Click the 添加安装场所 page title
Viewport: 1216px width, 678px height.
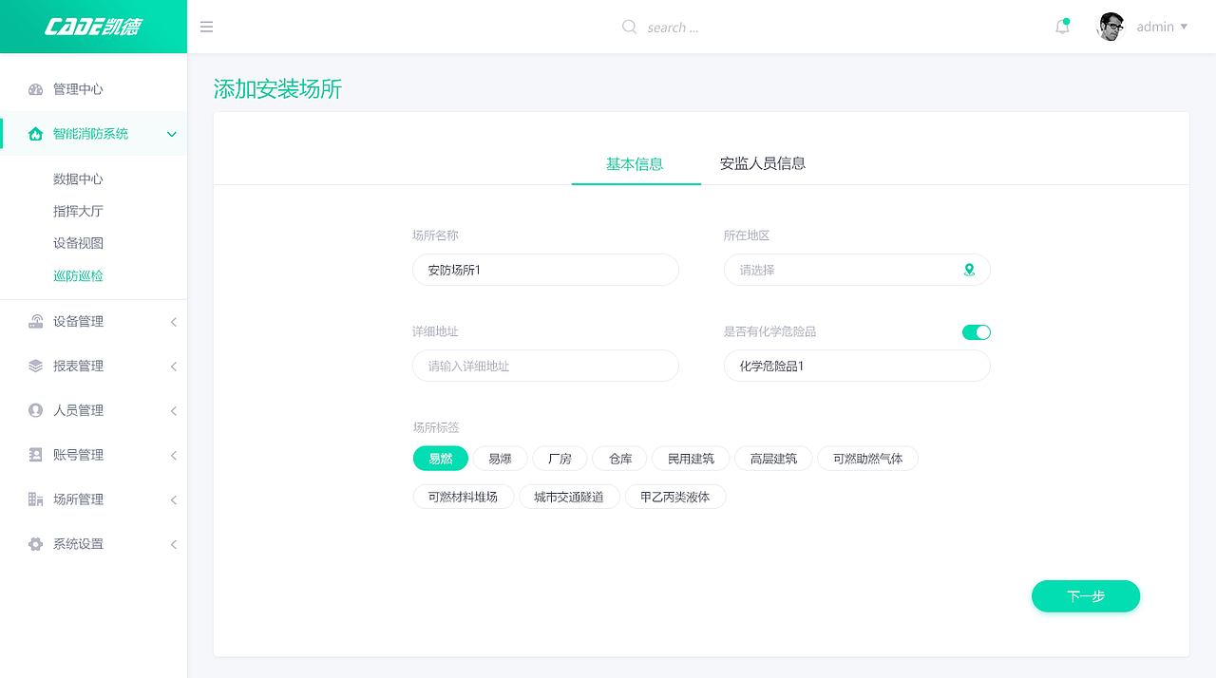(277, 89)
